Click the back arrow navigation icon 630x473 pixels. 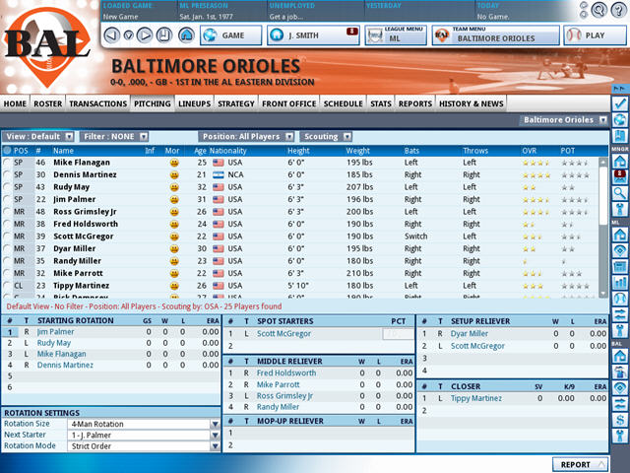coord(112,35)
